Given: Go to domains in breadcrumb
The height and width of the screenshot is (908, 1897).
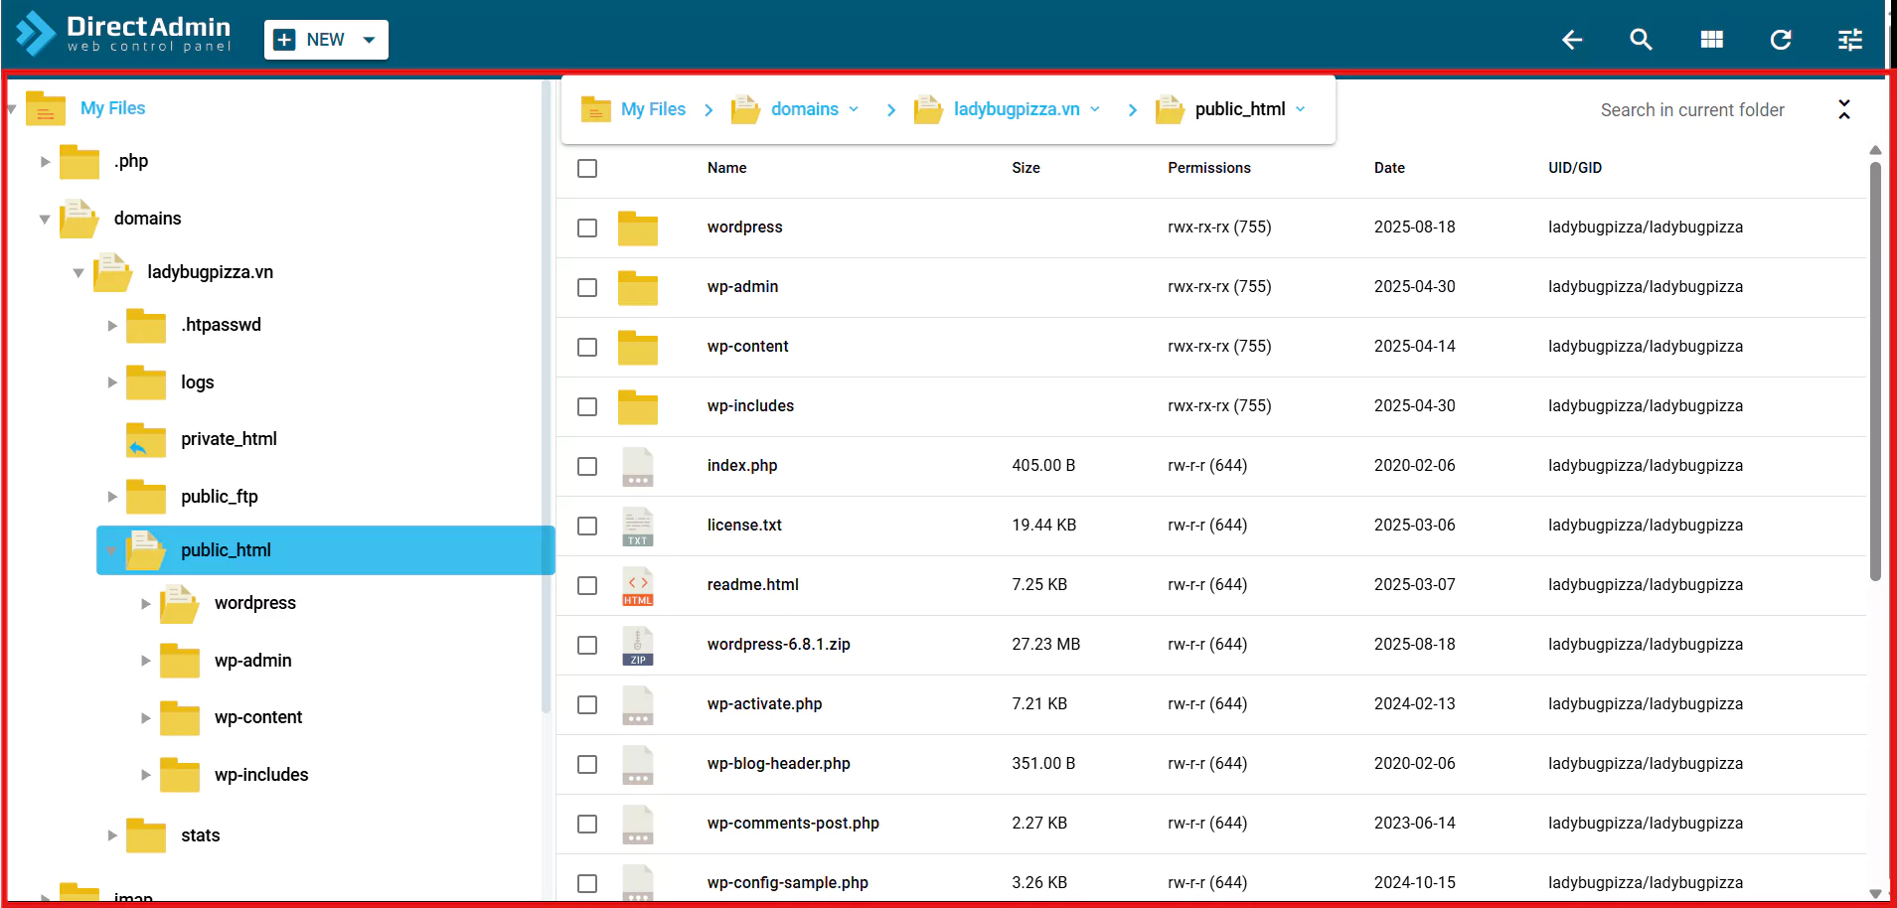Looking at the screenshot, I should pos(805,109).
